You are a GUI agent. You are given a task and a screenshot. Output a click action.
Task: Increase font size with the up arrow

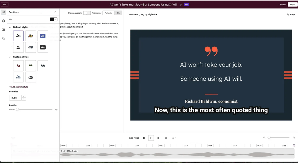tap(24, 96)
